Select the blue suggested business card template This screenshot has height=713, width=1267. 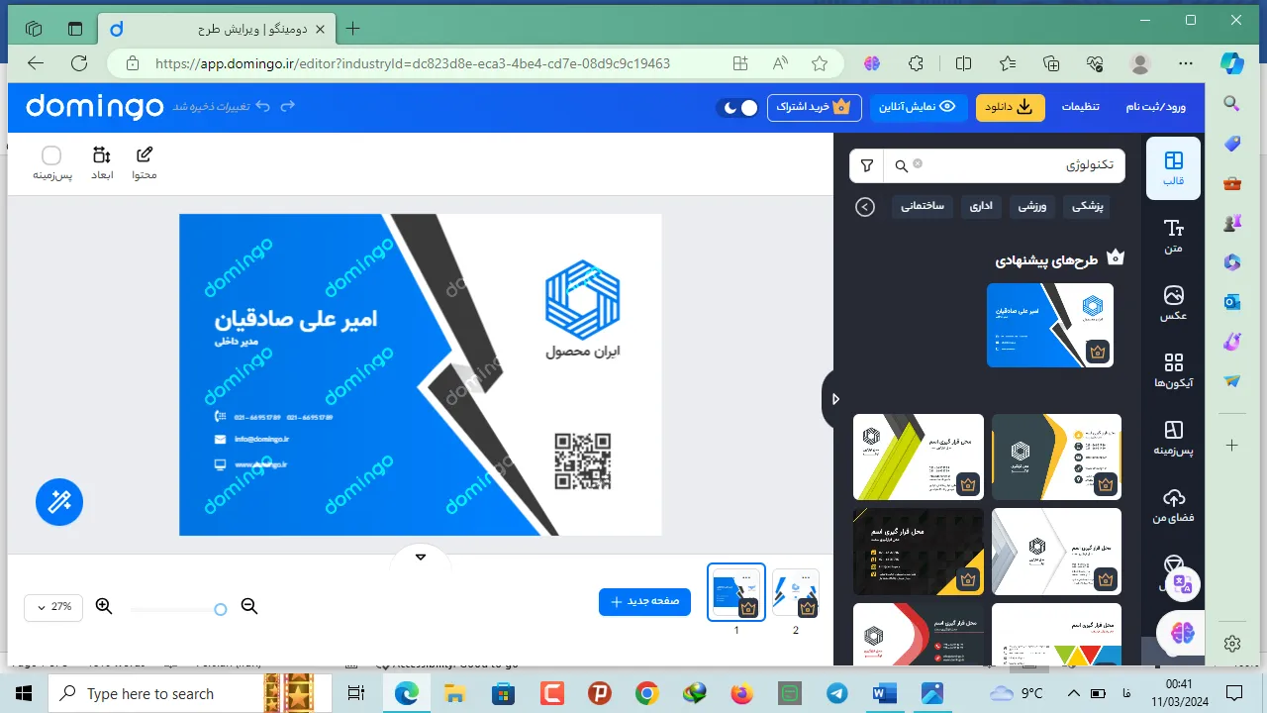click(x=1050, y=325)
